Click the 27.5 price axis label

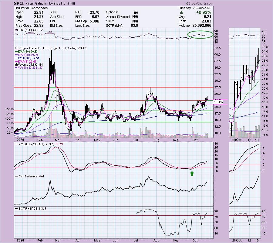tap(217, 87)
